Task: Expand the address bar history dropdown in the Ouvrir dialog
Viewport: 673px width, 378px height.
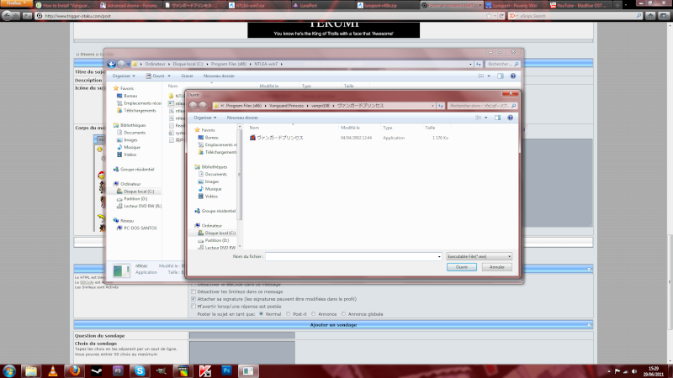Action: 432,106
